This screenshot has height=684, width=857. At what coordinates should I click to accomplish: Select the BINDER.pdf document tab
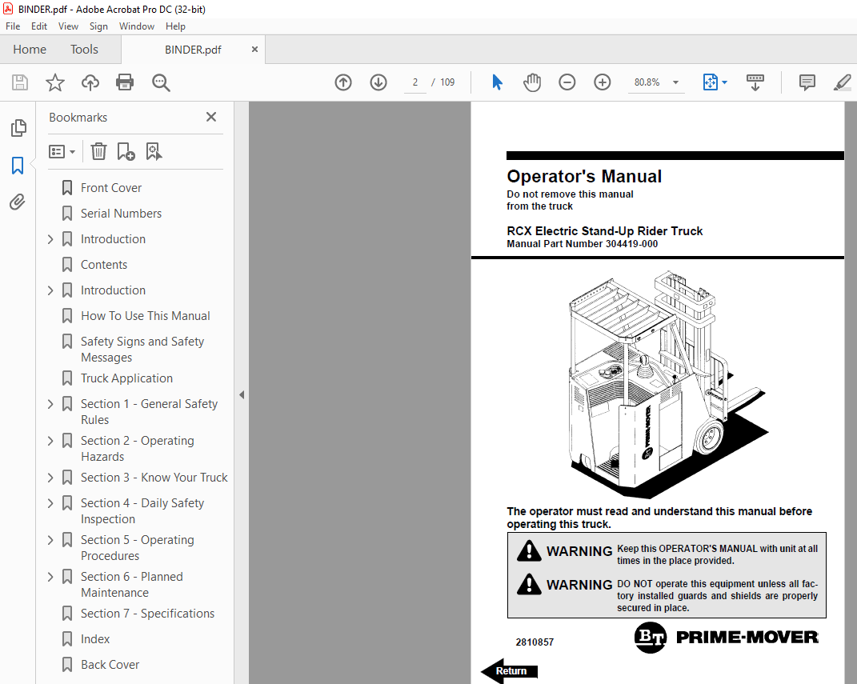click(x=193, y=50)
